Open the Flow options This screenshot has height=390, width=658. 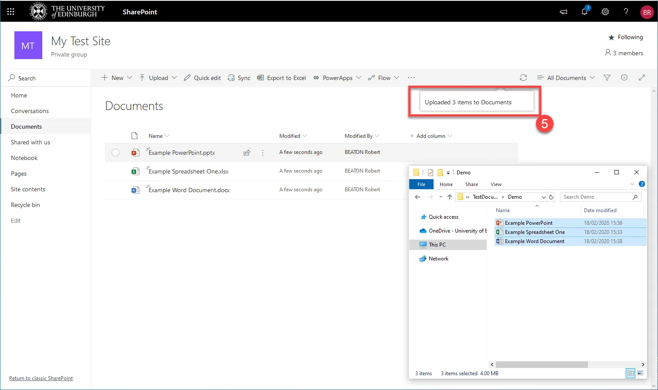[x=383, y=77]
